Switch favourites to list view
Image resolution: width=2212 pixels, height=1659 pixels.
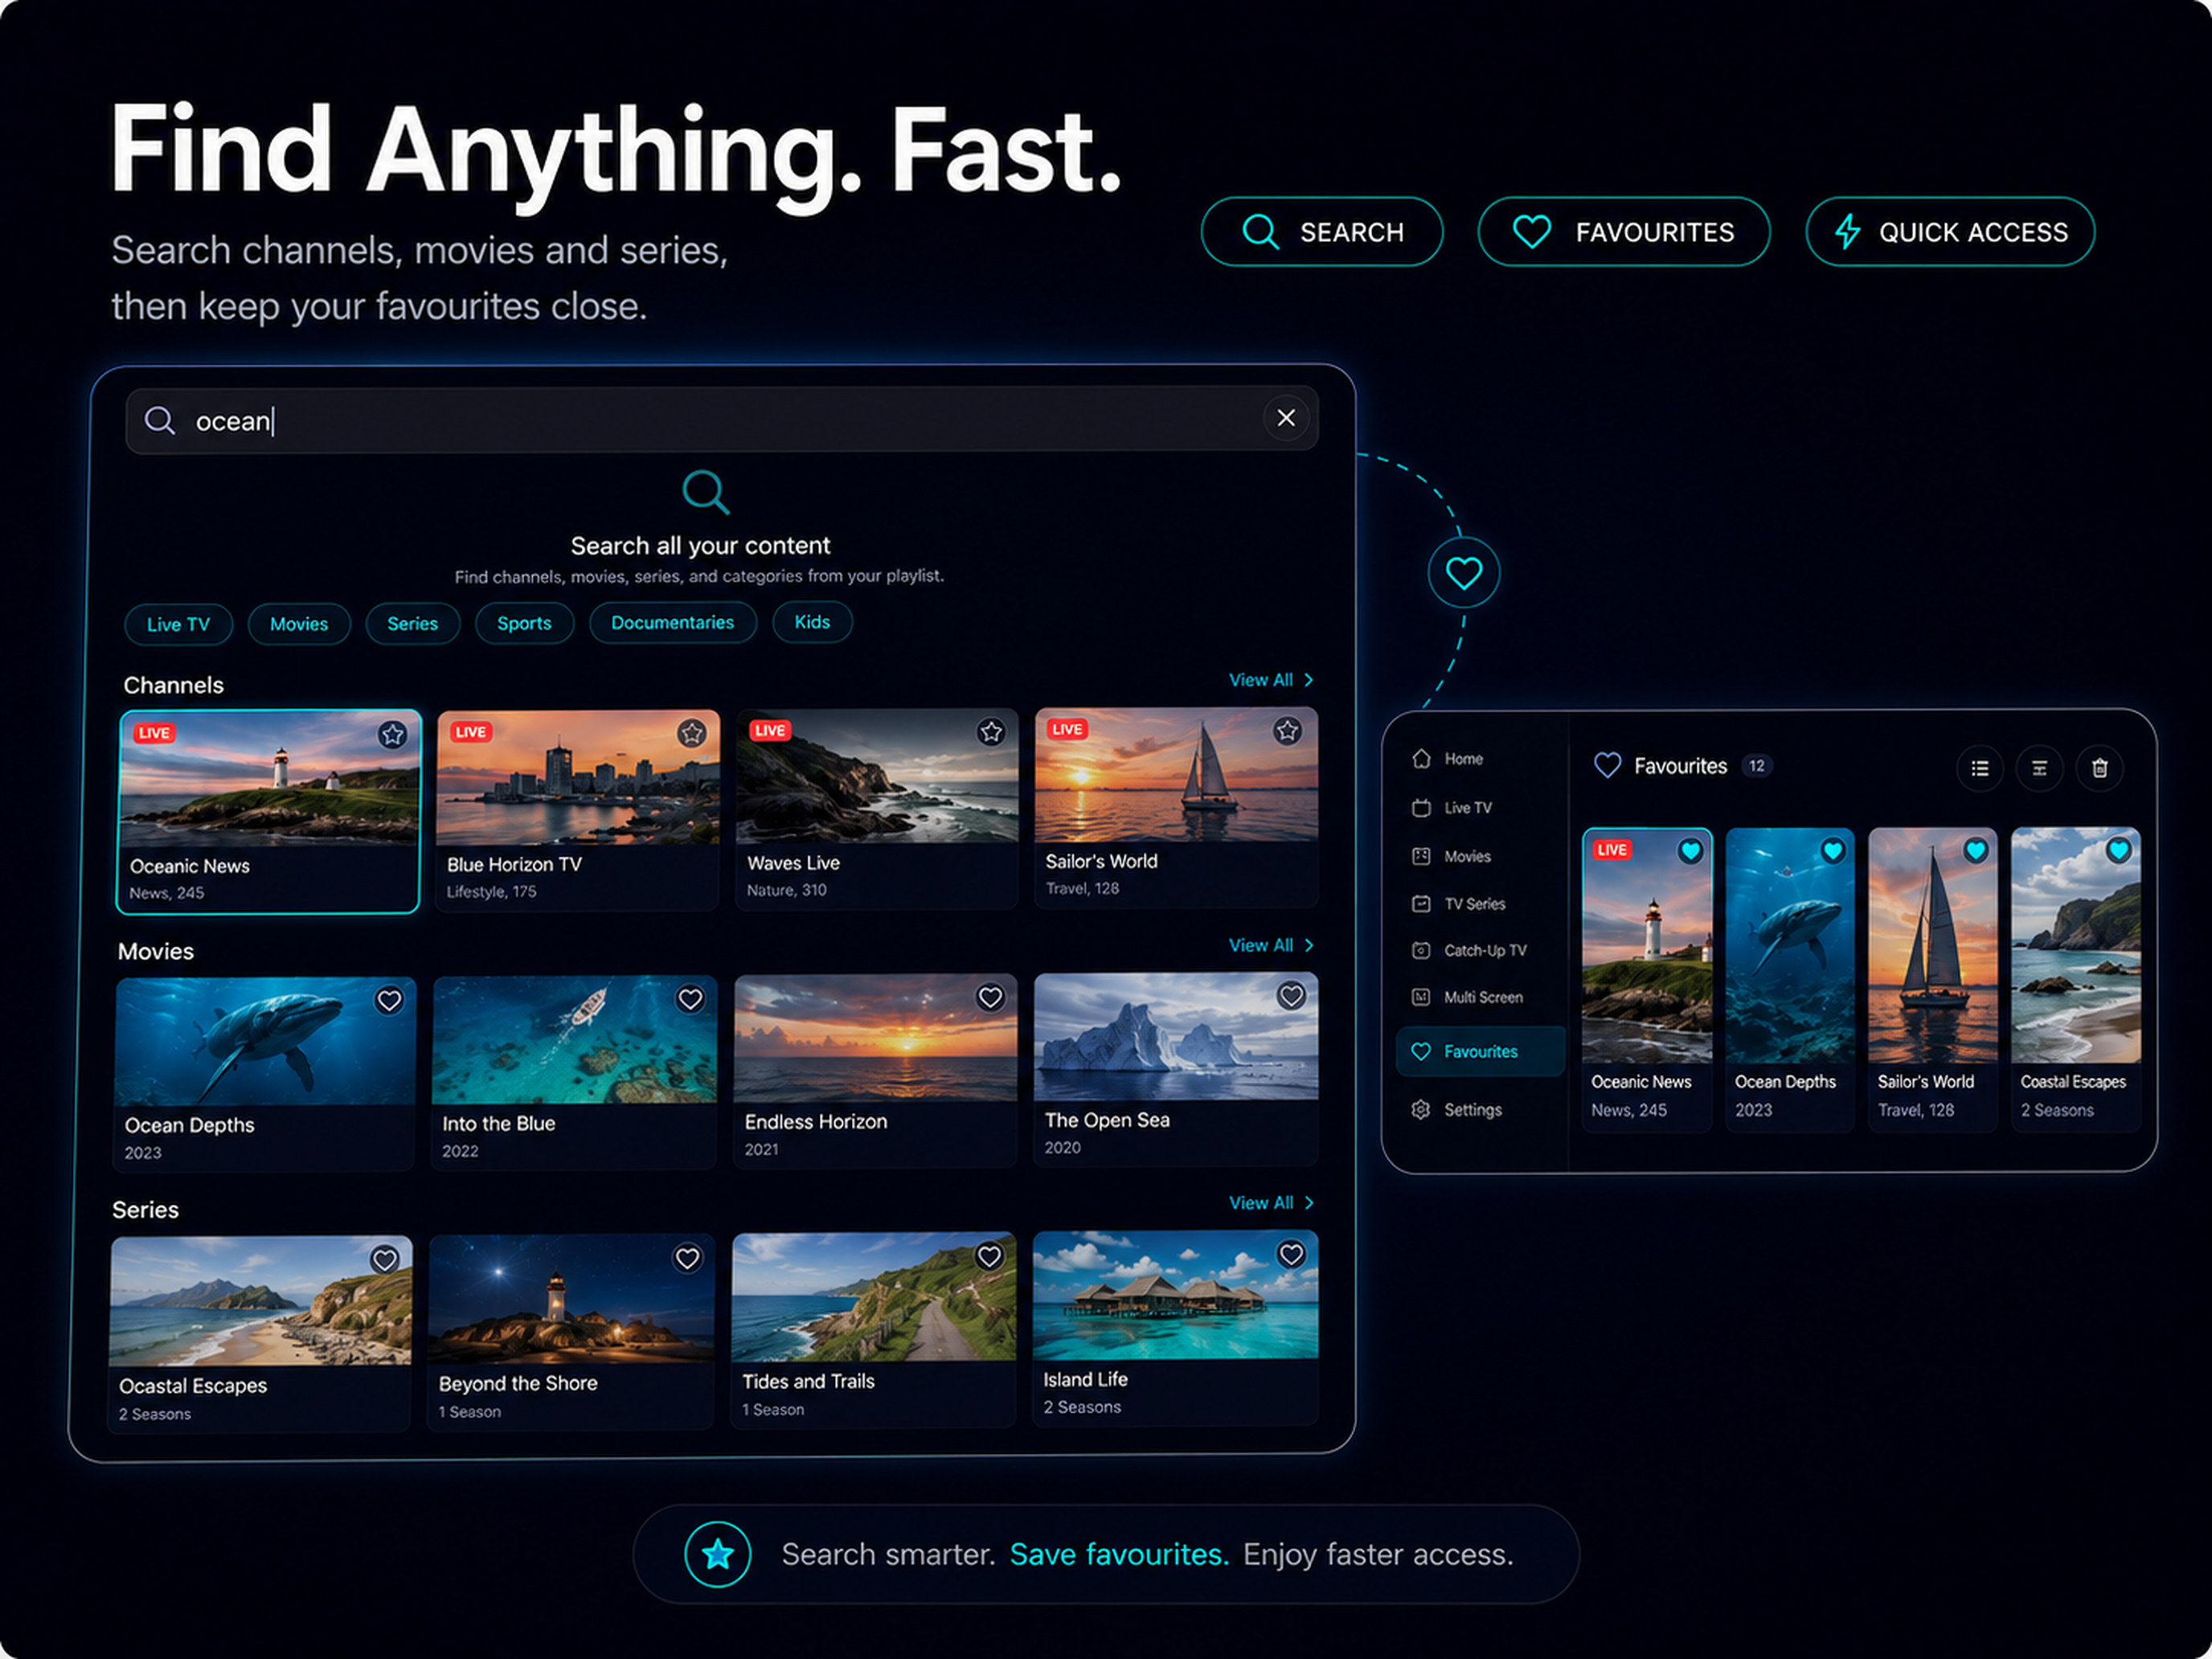[1980, 768]
